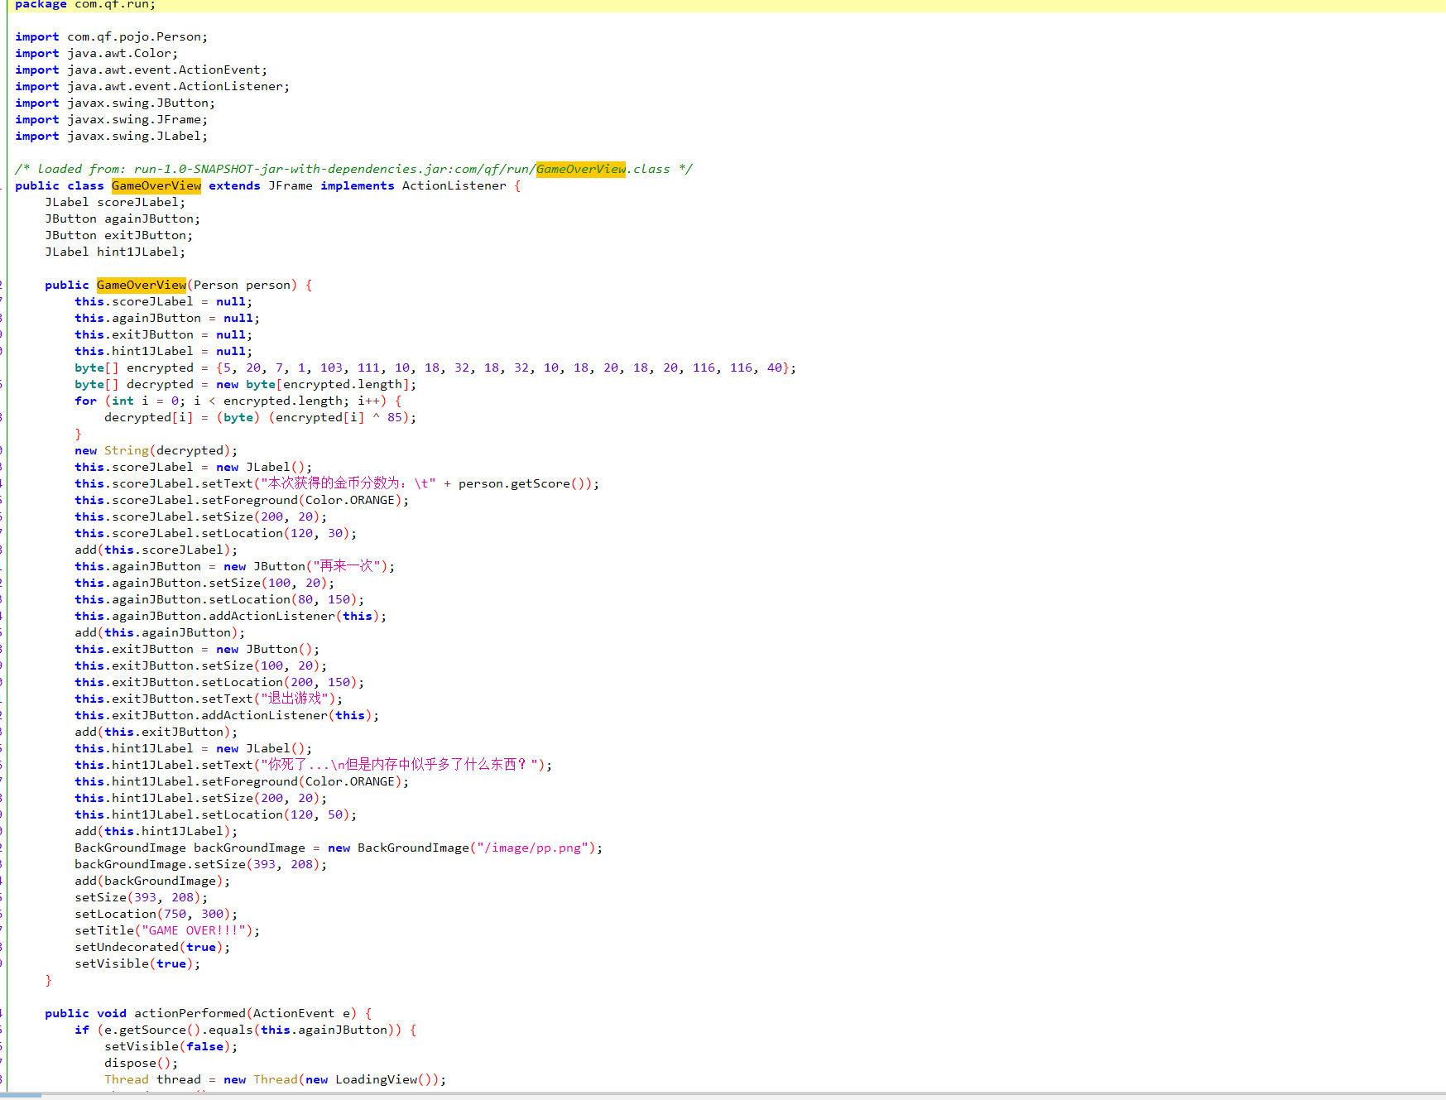Click hint1JLabel.setForeground(Color.ORANGE) line

242,781
